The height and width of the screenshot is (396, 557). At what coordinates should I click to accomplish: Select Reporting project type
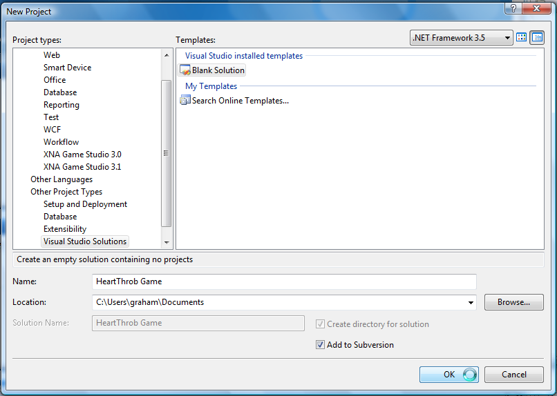tap(61, 105)
